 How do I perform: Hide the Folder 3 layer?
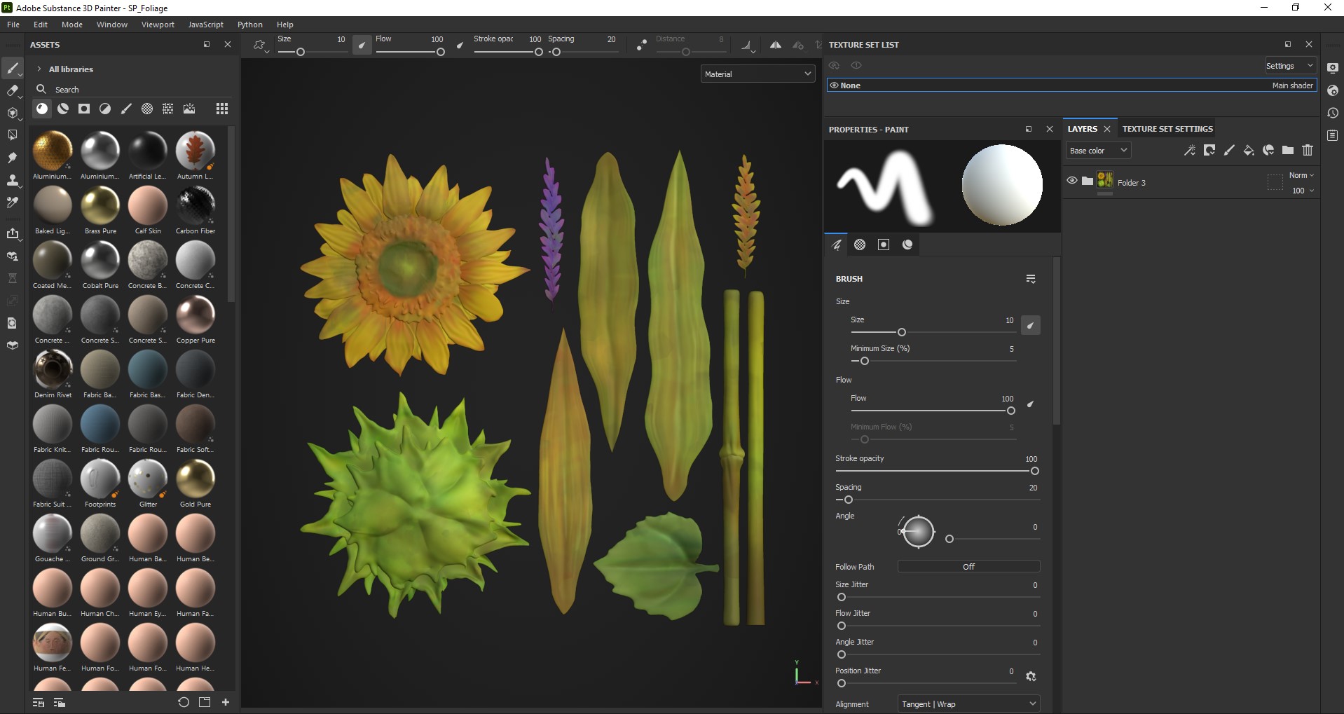coord(1071,181)
